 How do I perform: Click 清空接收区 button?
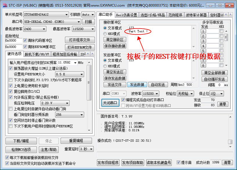(115, 40)
